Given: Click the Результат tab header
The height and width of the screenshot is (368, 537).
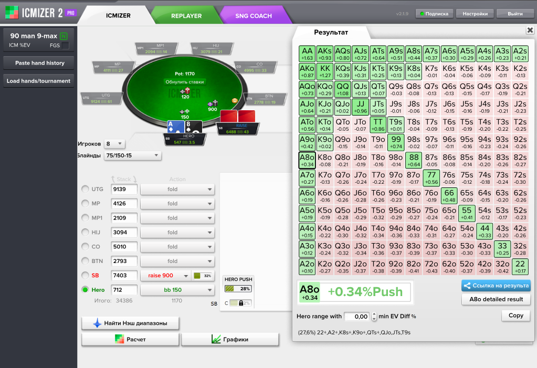Looking at the screenshot, I should 331,33.
